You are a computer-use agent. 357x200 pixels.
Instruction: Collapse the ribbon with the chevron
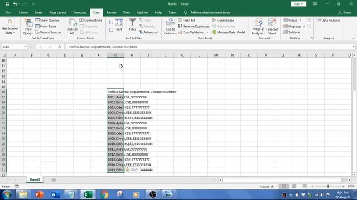pos(353,39)
